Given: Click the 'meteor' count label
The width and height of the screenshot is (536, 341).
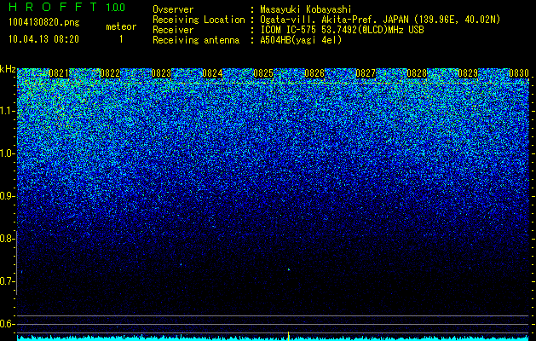Looking at the screenshot, I should tap(121, 26).
